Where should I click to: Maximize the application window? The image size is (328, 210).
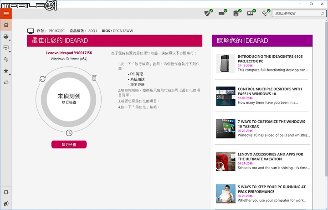click(x=311, y=4)
